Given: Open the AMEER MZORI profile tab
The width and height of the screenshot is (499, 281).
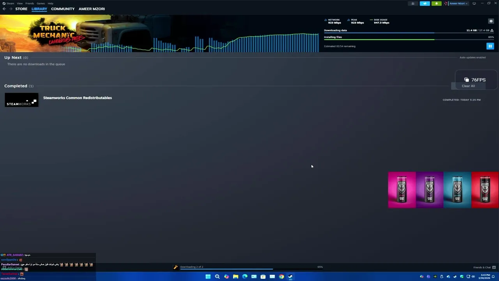Looking at the screenshot, I should click(x=92, y=9).
